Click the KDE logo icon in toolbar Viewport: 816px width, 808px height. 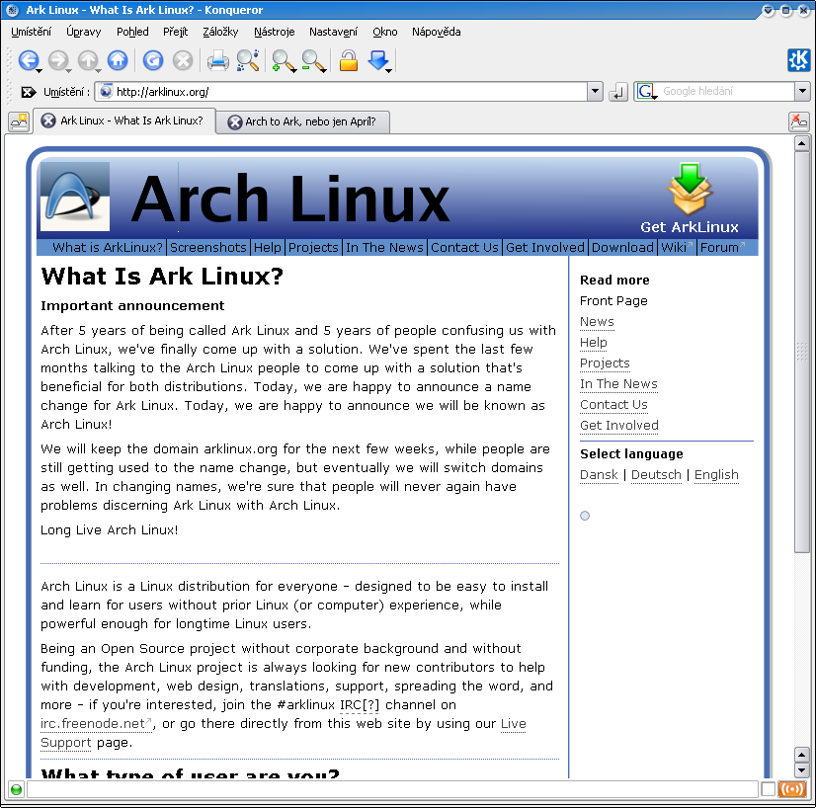(x=798, y=60)
